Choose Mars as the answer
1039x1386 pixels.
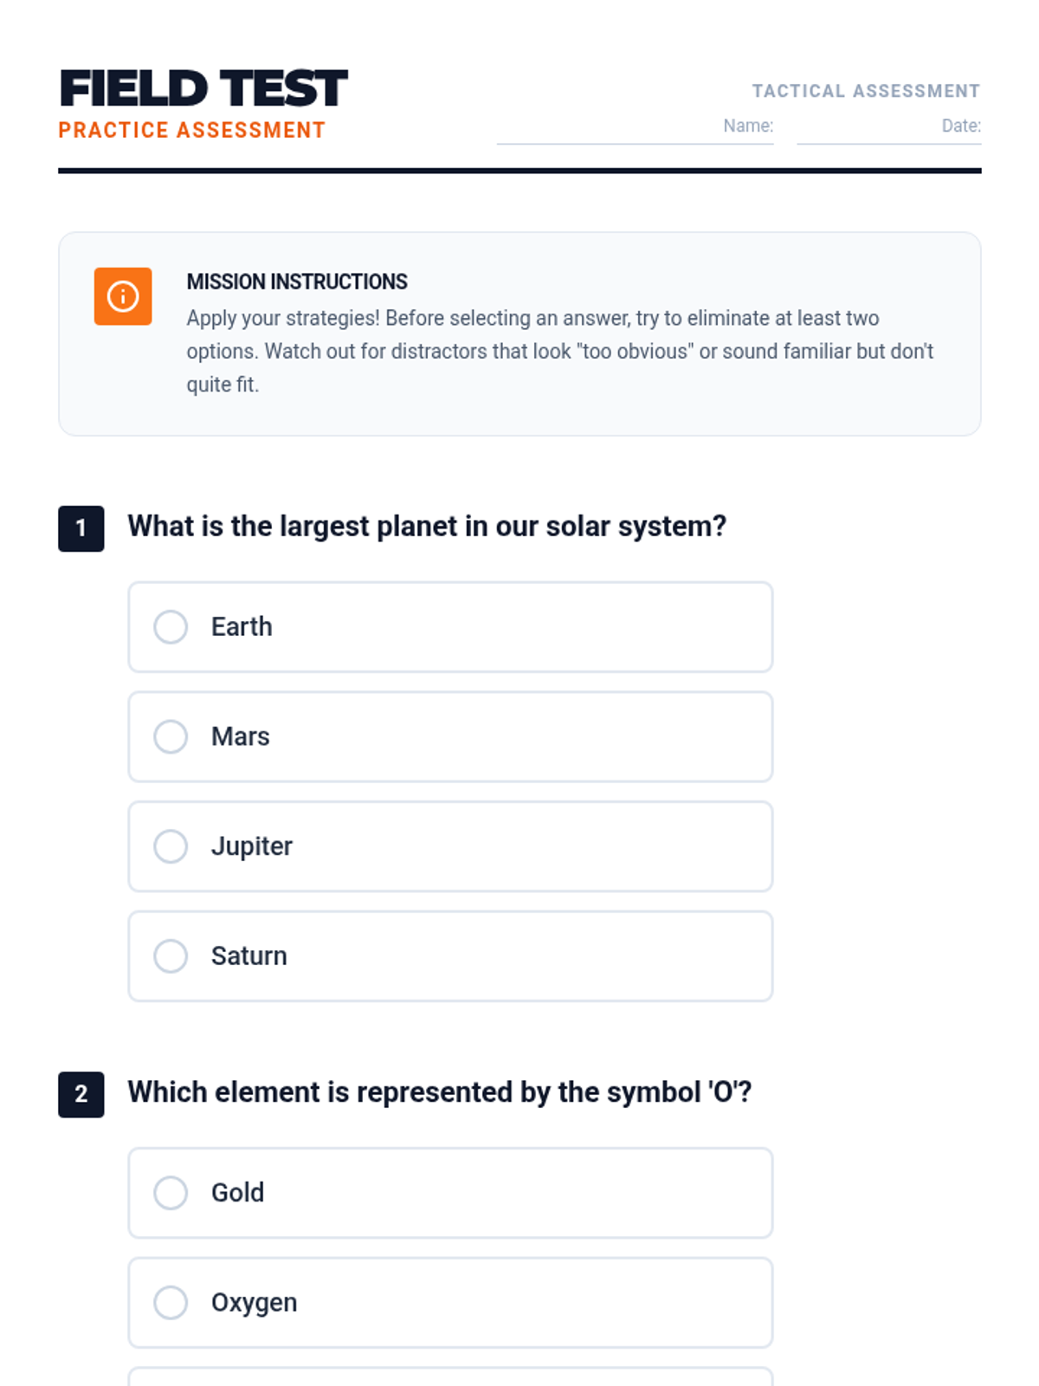point(171,736)
